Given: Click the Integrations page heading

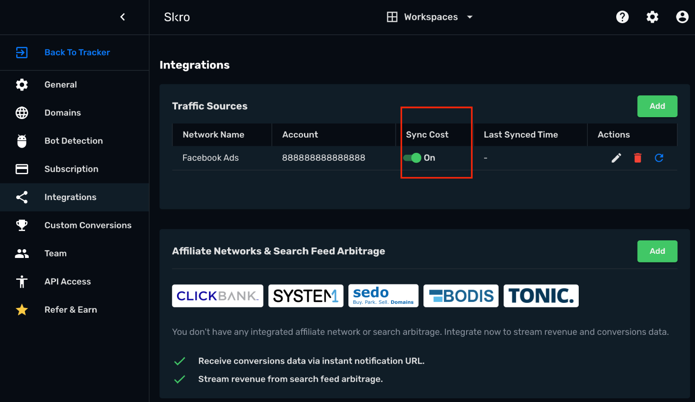Looking at the screenshot, I should coord(195,65).
